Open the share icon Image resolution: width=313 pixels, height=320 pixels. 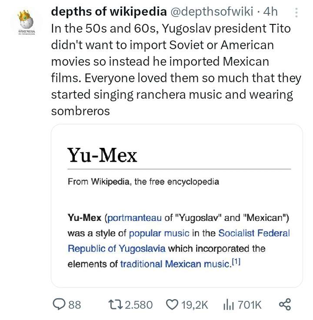click(285, 304)
